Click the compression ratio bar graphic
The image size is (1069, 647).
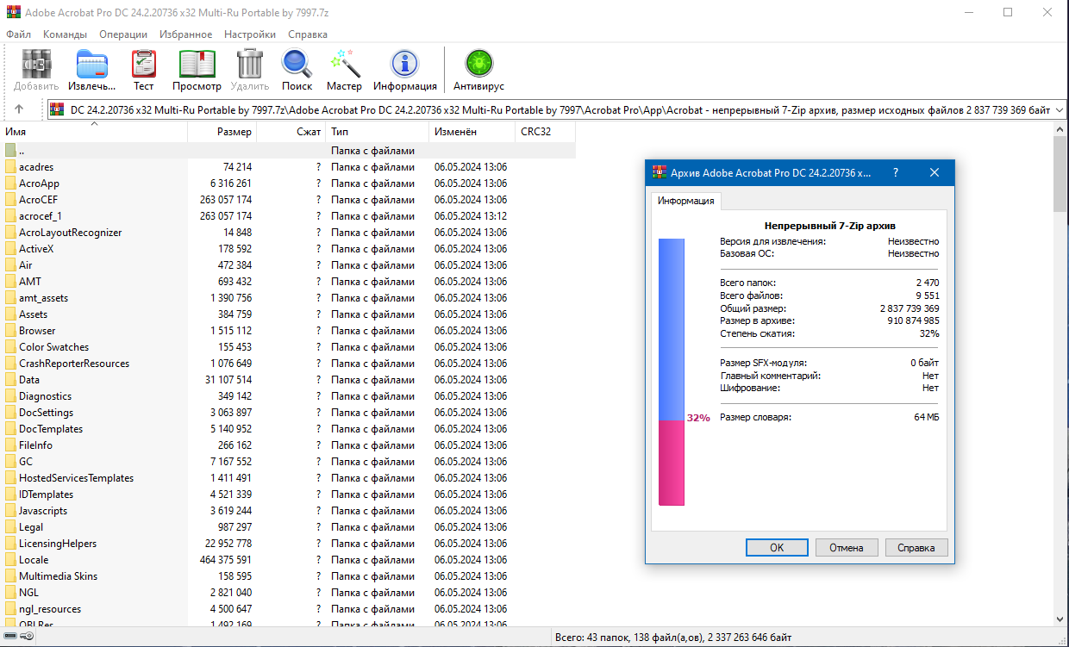coord(671,372)
